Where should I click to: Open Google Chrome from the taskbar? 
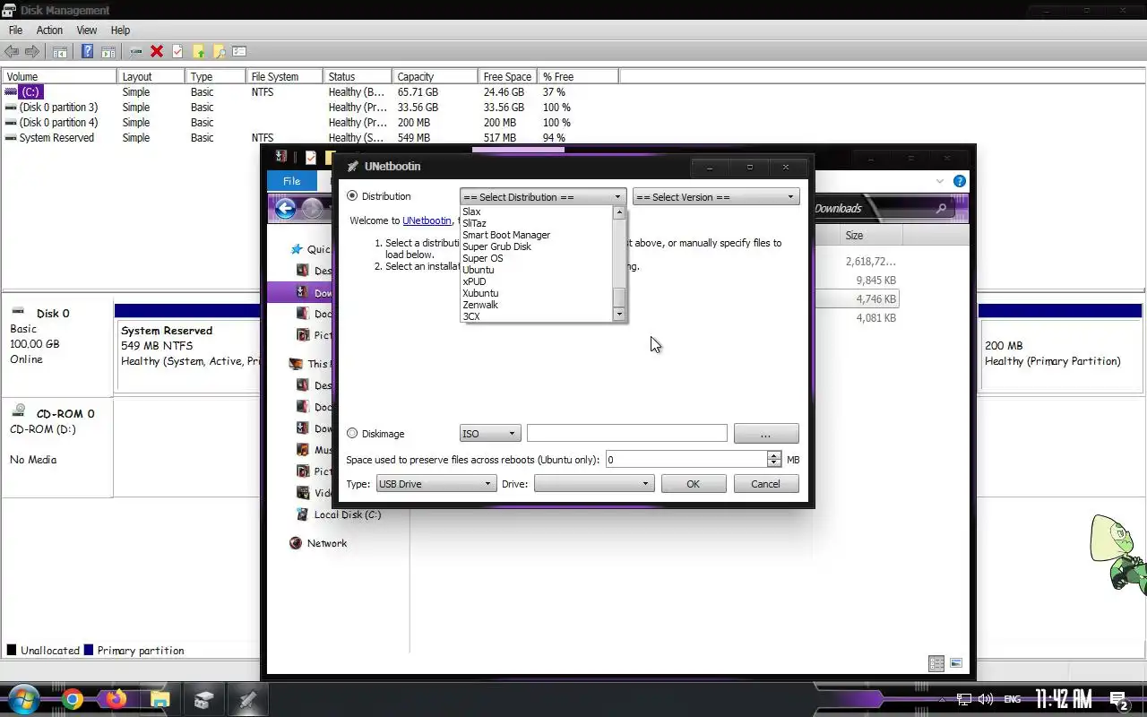[73, 699]
